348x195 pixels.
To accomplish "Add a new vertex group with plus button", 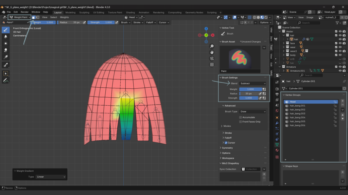I will coord(342,101).
